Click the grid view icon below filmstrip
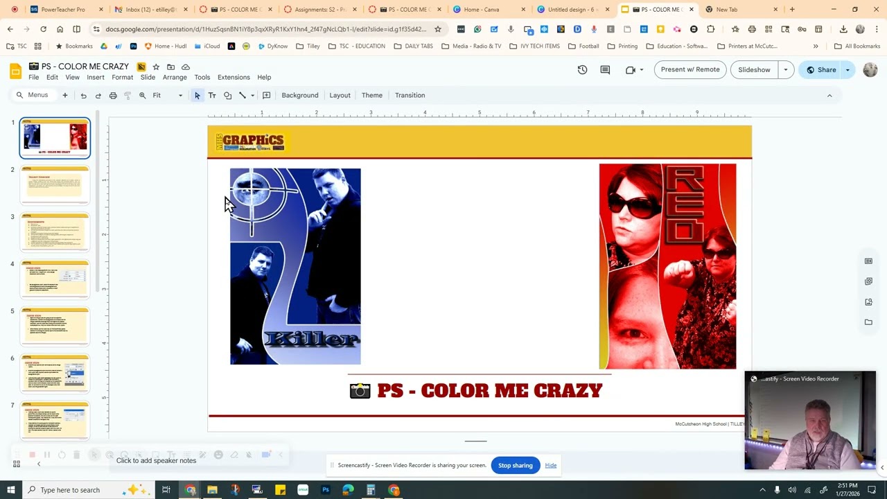887x499 pixels. point(16,464)
